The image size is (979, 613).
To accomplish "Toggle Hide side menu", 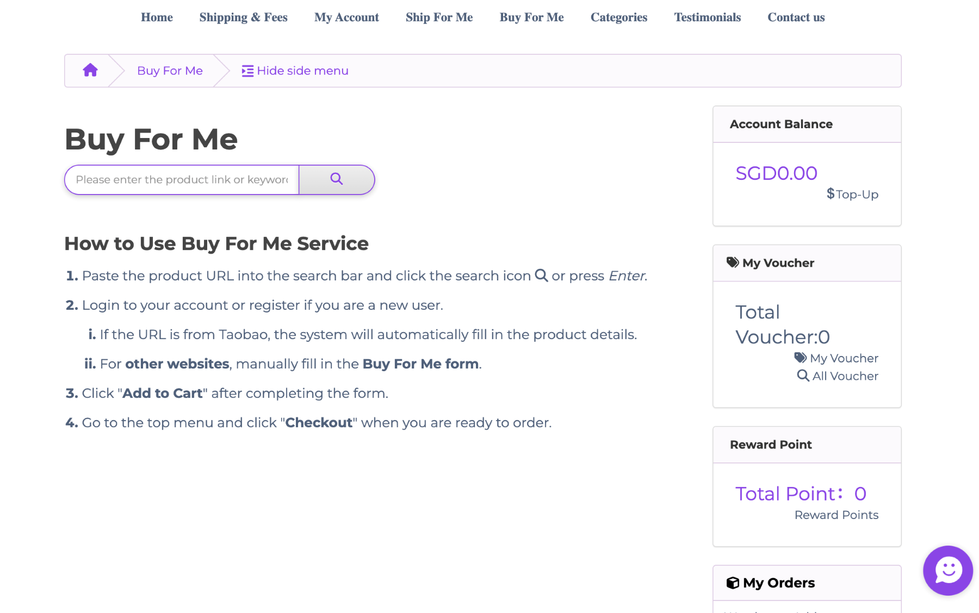I will pyautogui.click(x=295, y=71).
